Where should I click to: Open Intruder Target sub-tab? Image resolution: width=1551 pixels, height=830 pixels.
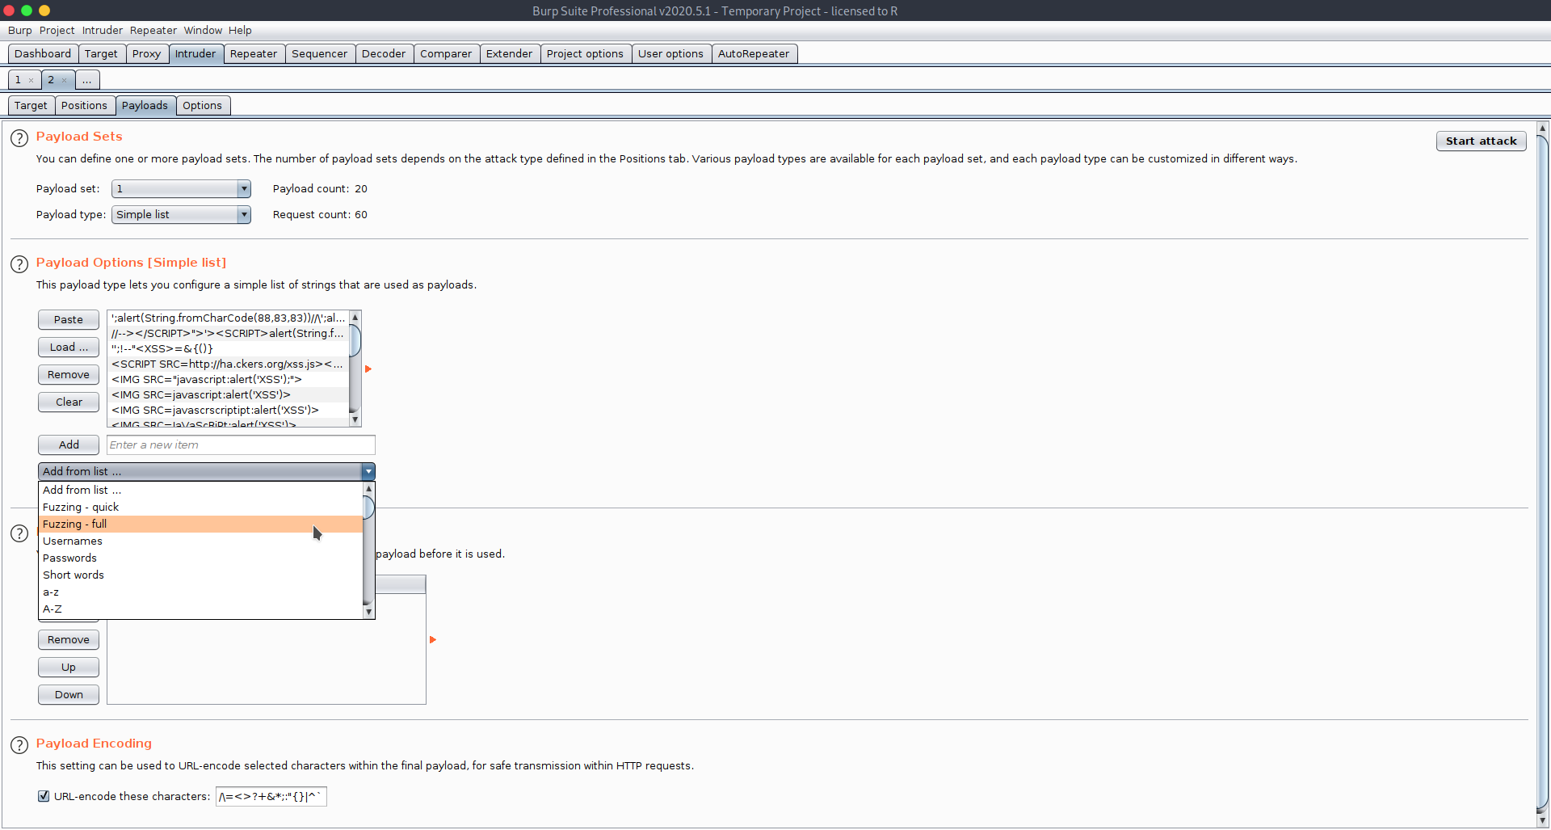31,105
